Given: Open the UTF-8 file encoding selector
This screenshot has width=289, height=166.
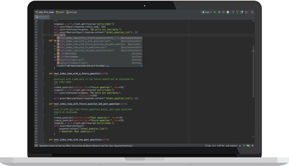Looking at the screenshot, I should [221, 146].
